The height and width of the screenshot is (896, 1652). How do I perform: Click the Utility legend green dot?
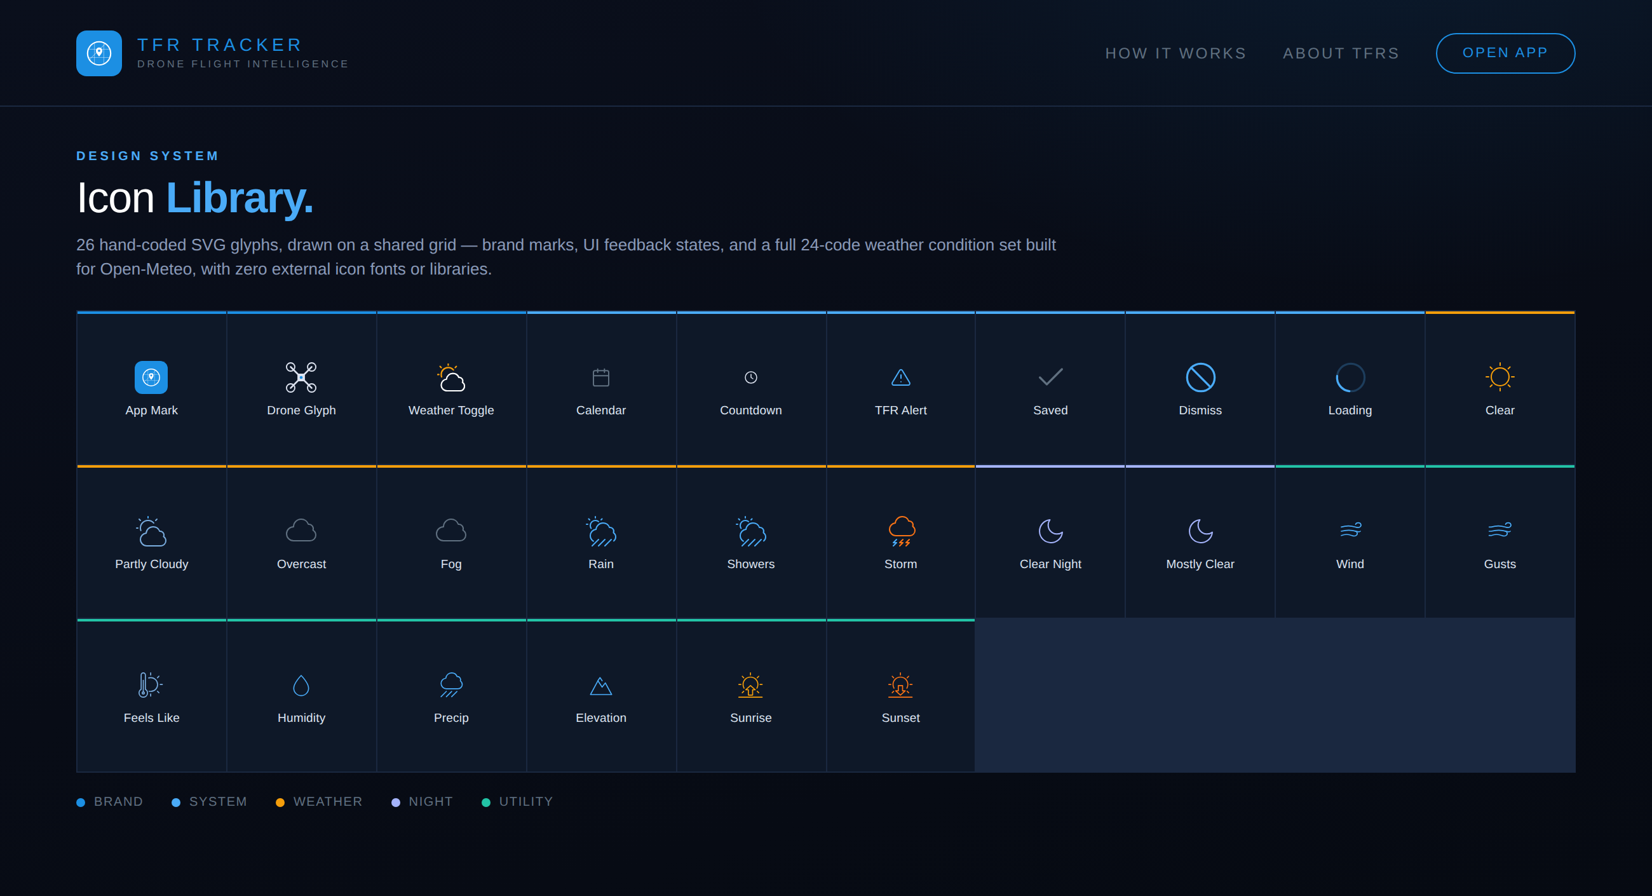coord(486,803)
